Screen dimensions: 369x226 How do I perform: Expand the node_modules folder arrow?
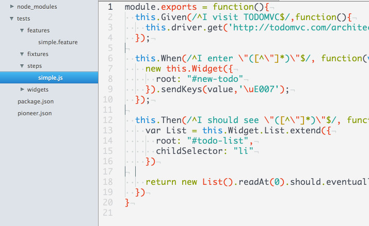click(x=12, y=7)
